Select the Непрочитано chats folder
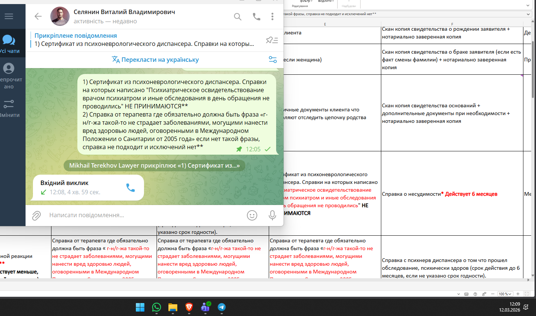Screen dimensions: 536x316 pos(10,76)
